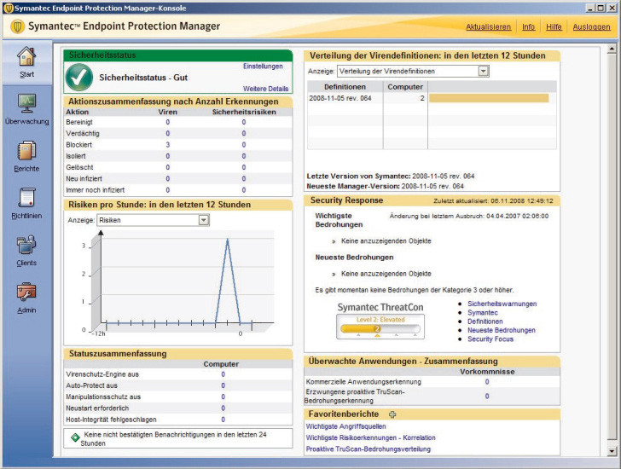Screen dimensions: 621x469
Task: Click Neustart erforderlich computer count
Action: pos(223,408)
